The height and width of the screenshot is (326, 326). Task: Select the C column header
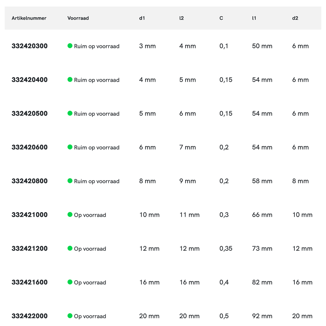tap(221, 18)
